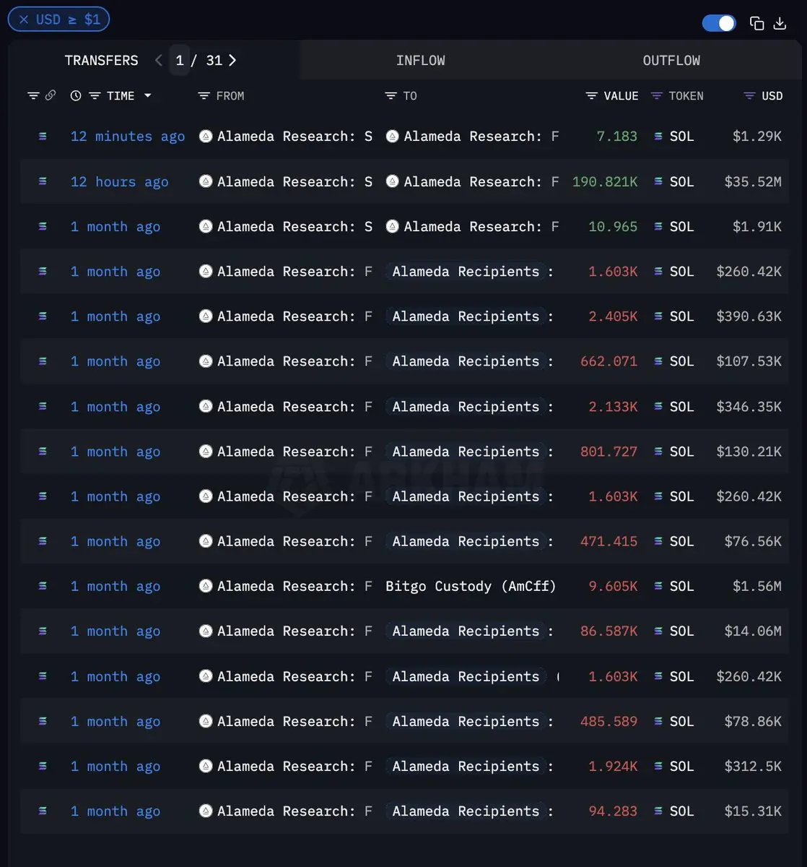Screen dimensions: 807x867
Task: Remove the USD ≥ $1 filter chip
Action: [x=24, y=20]
